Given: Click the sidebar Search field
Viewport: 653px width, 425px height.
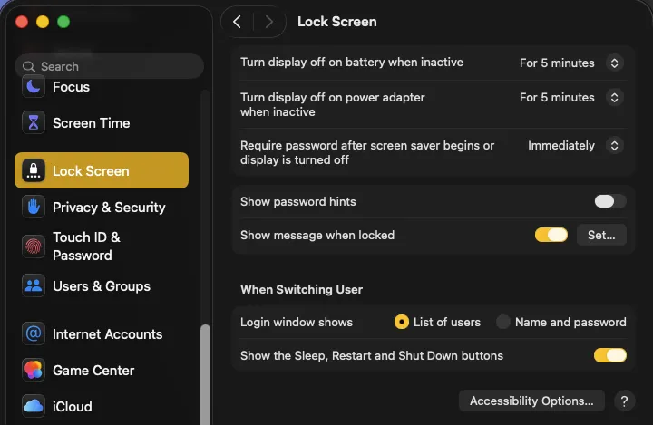Looking at the screenshot, I should pyautogui.click(x=109, y=66).
